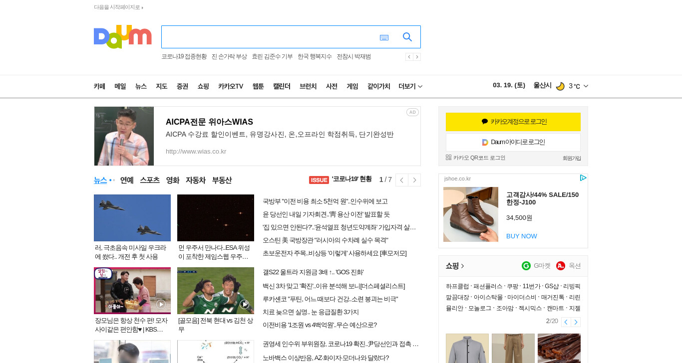Click the AdChoices icon on shoe ad
The height and width of the screenshot is (363, 682).
click(583, 178)
